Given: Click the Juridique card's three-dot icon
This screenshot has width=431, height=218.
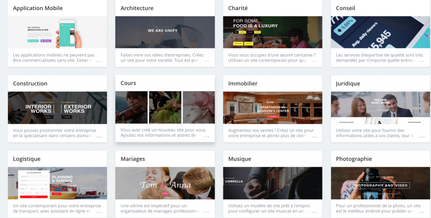Looking at the screenshot, I should point(422,137).
